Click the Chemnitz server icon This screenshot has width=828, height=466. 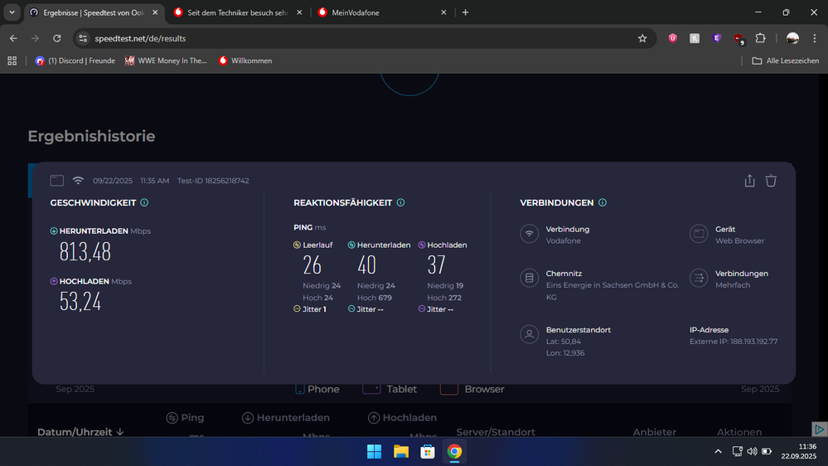[x=529, y=278]
